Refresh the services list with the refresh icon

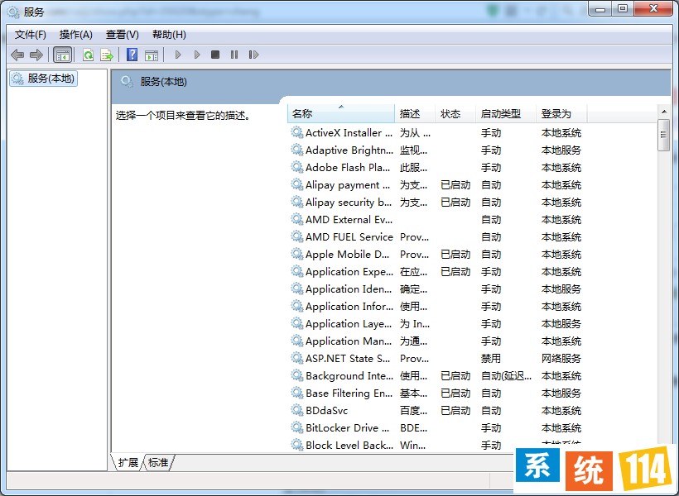click(88, 55)
